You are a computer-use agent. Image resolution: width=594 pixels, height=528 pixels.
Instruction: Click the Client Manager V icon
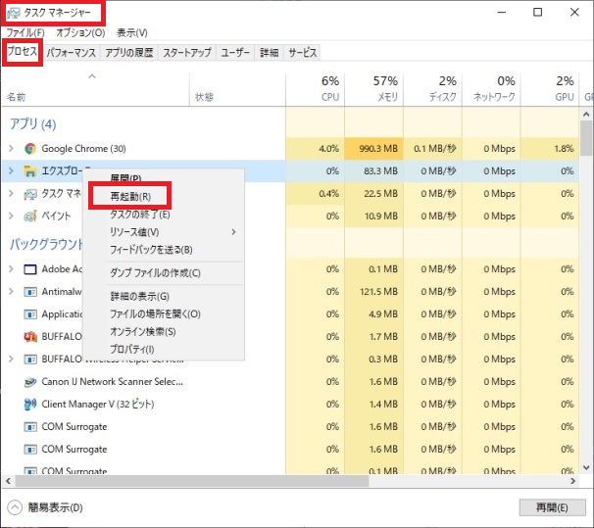point(30,405)
